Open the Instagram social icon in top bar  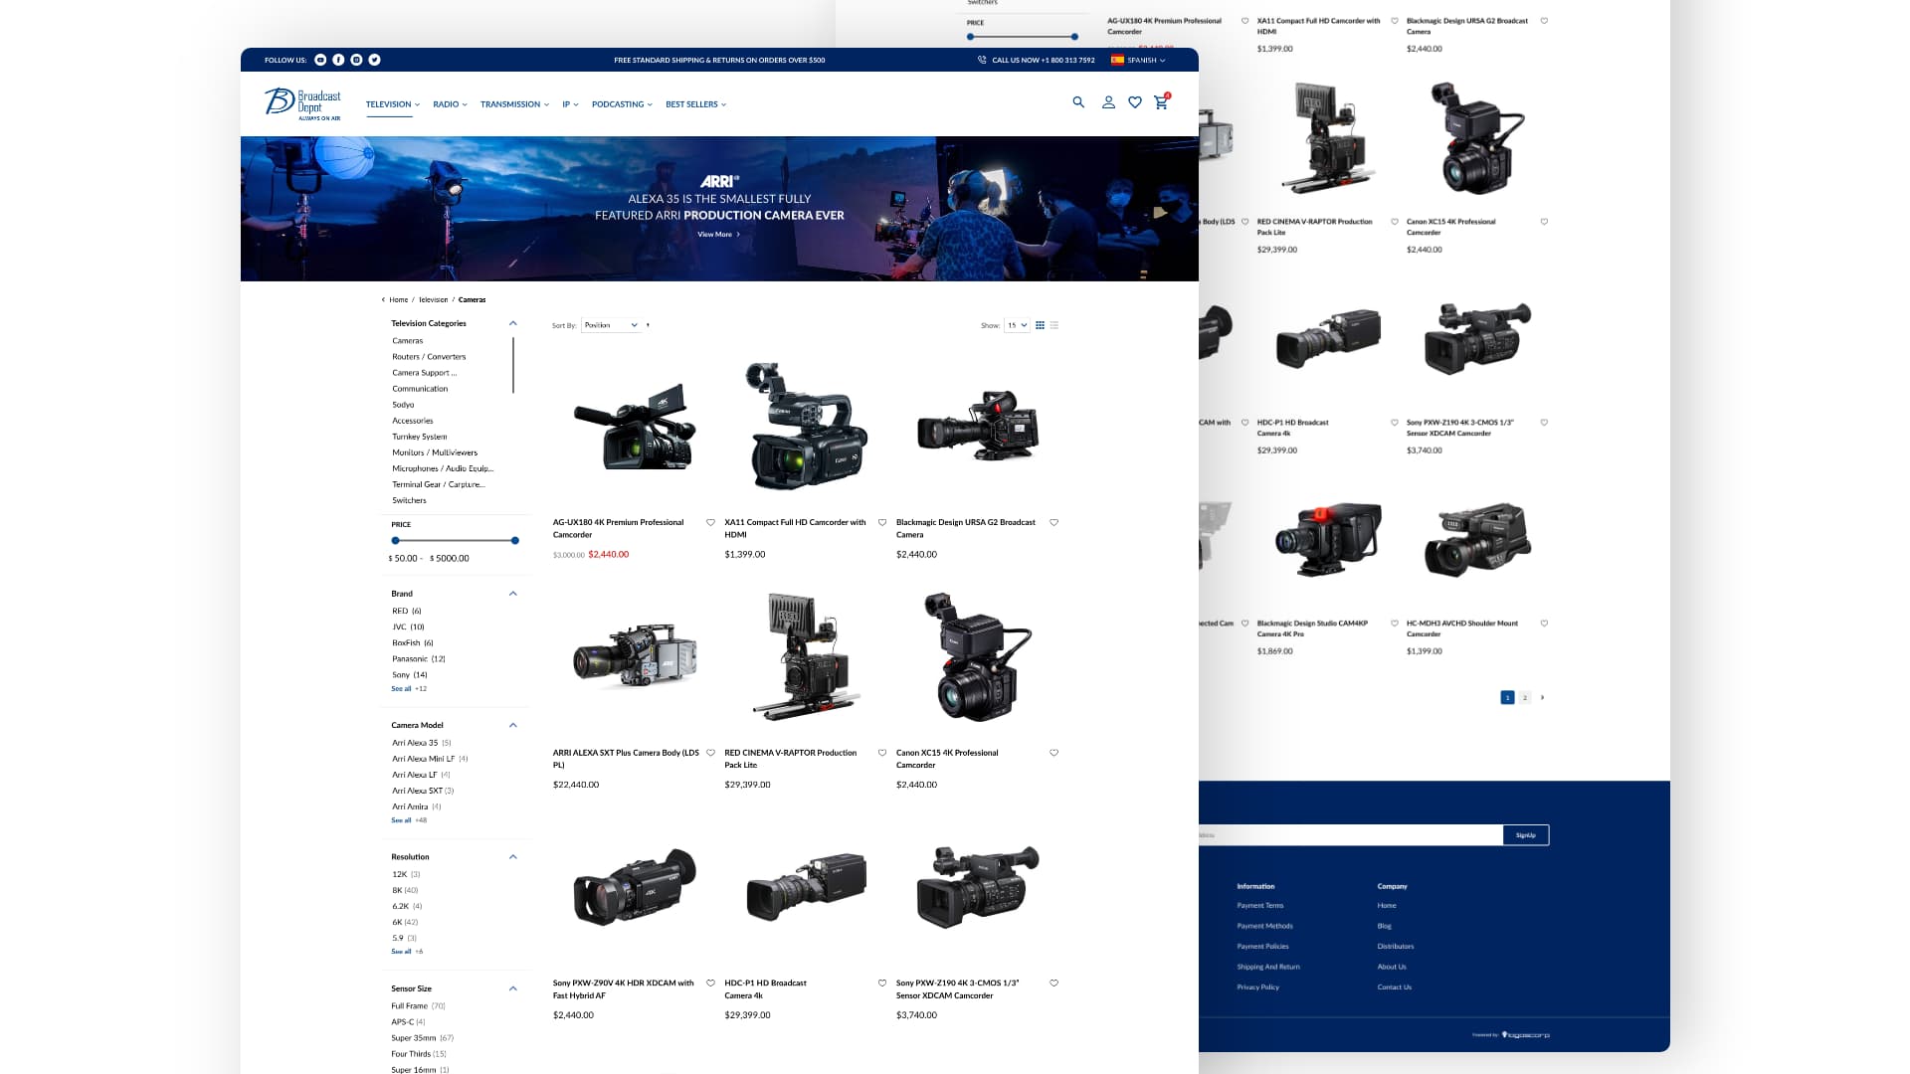pos(356,60)
